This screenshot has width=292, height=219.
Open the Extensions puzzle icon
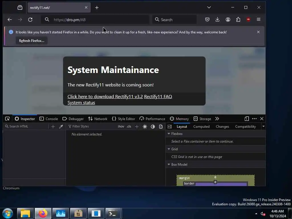coord(238,20)
